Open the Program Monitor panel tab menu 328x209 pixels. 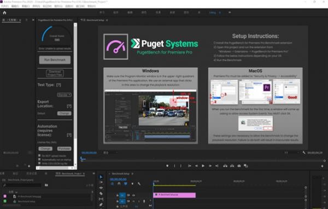107,20
